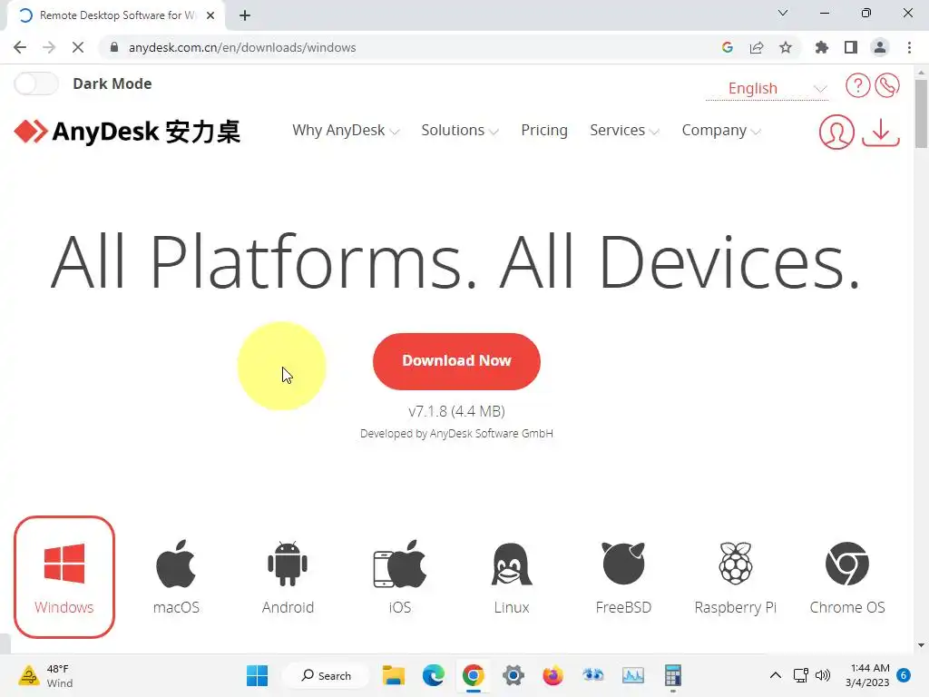
Task: Select the Chrome OS platform
Action: click(x=847, y=576)
